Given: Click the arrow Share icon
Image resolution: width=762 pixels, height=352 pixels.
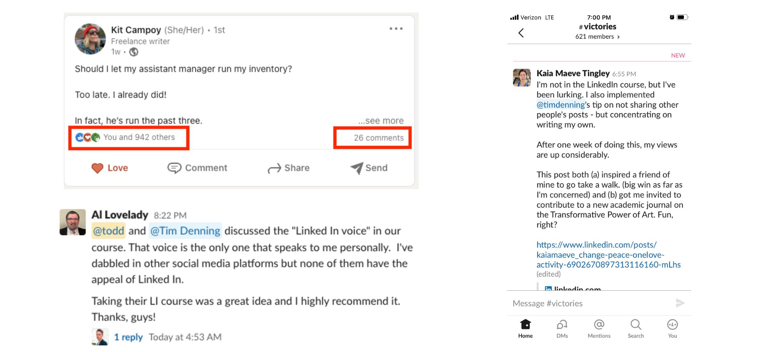Looking at the screenshot, I should [274, 169].
